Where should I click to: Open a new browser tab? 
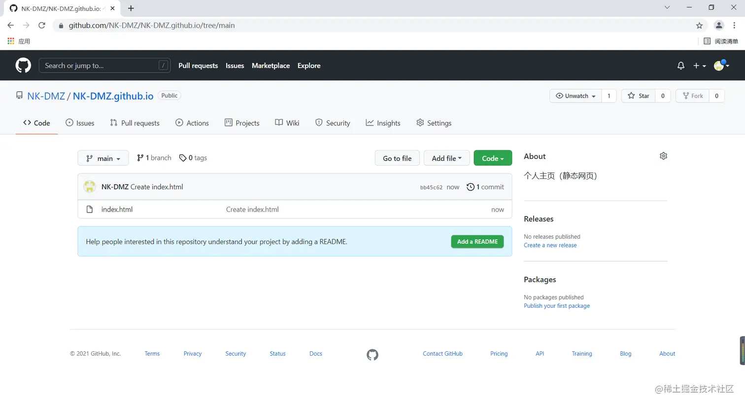click(x=131, y=8)
